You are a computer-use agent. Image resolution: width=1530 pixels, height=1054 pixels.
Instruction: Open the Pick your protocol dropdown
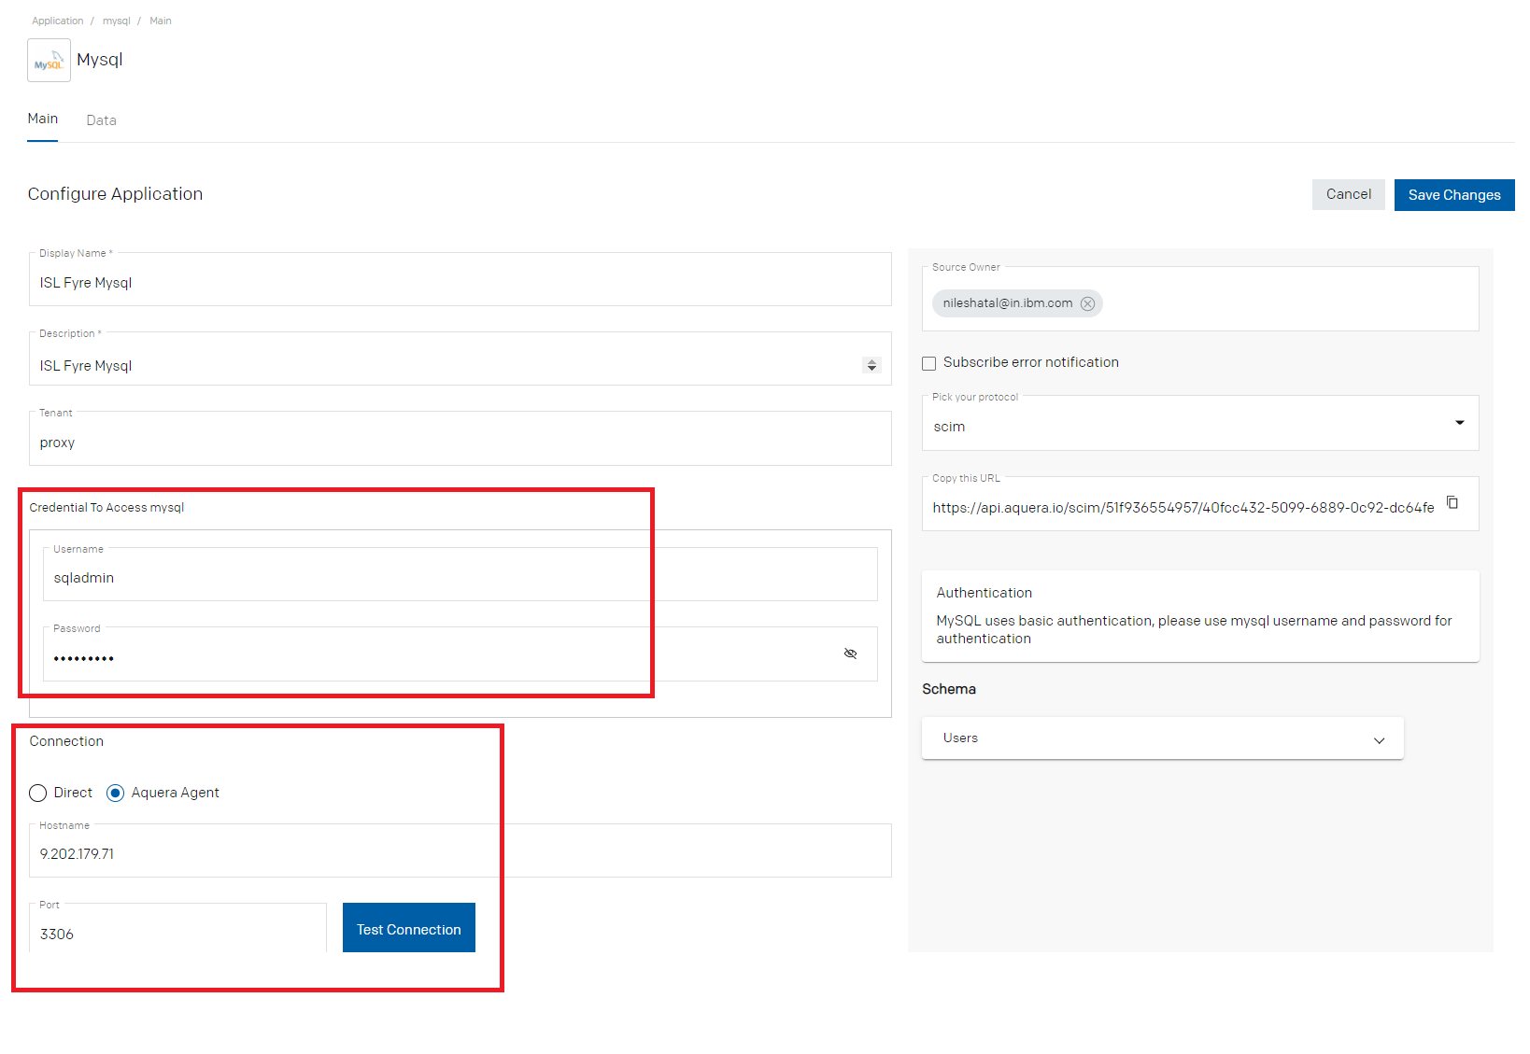(1200, 424)
